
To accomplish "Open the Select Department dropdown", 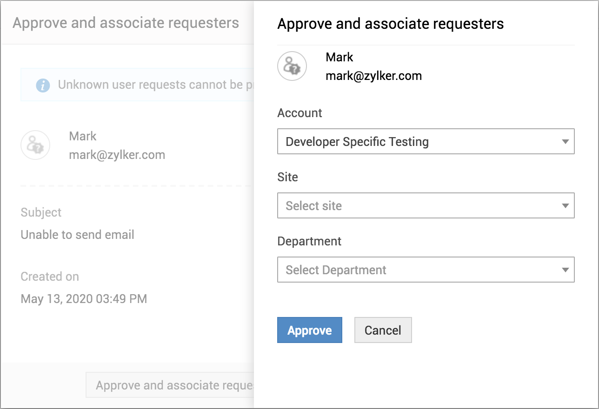I will pos(426,270).
